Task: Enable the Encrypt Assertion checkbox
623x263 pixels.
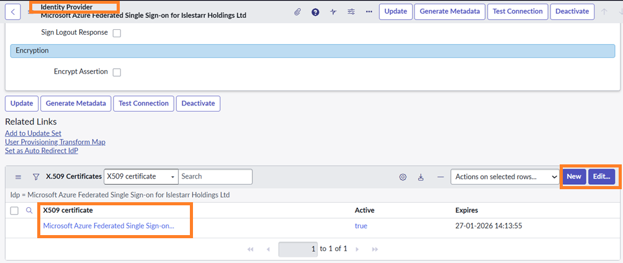Action: coord(117,73)
